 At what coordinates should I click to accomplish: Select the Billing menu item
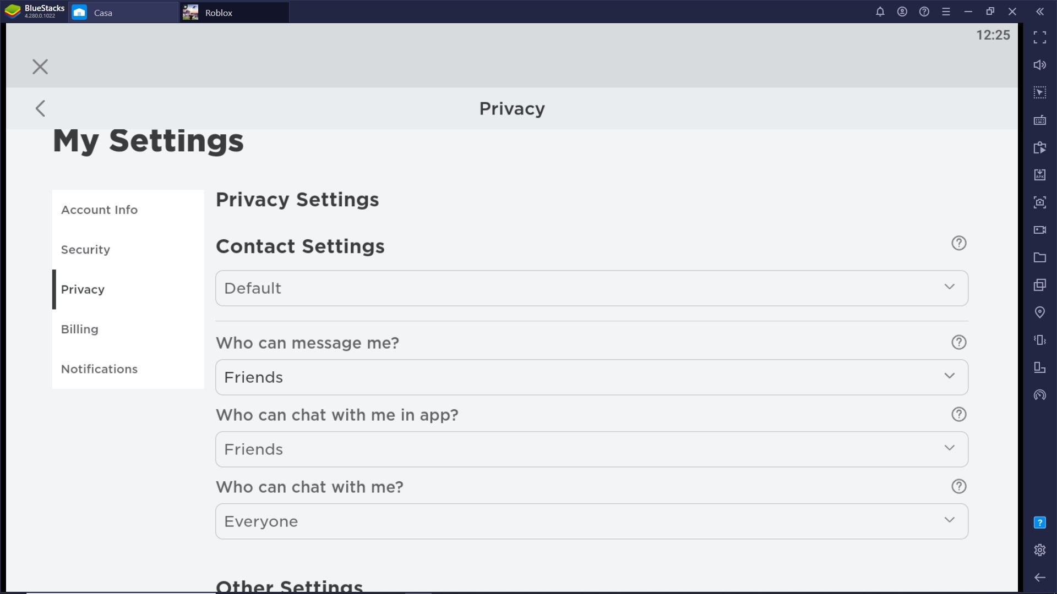tap(80, 329)
